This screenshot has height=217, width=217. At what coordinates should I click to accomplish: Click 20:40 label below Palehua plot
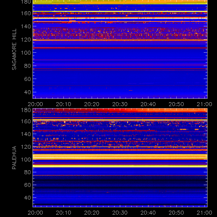pos(148,213)
